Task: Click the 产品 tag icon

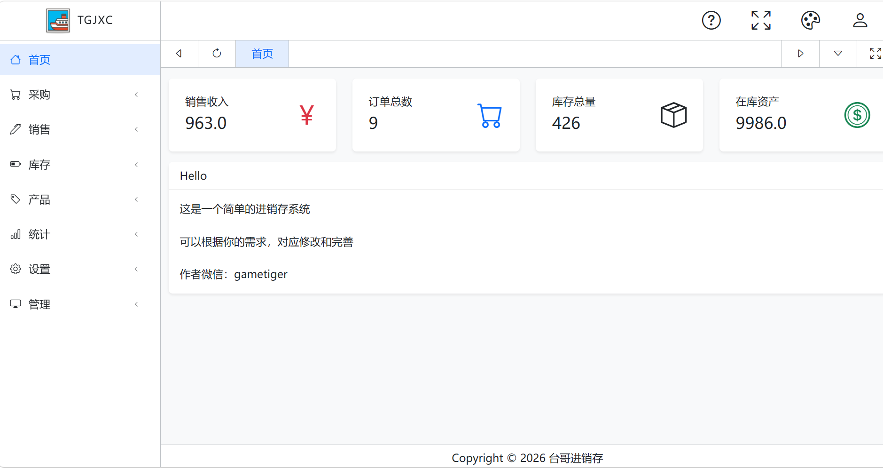Action: coord(16,199)
